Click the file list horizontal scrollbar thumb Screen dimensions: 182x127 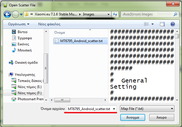pos(62,100)
